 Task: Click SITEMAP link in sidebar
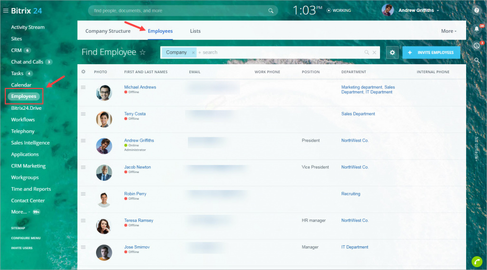[18, 228]
